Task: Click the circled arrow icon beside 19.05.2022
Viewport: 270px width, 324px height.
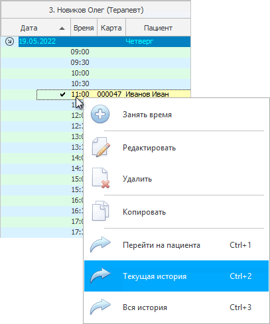Action: 9,41
